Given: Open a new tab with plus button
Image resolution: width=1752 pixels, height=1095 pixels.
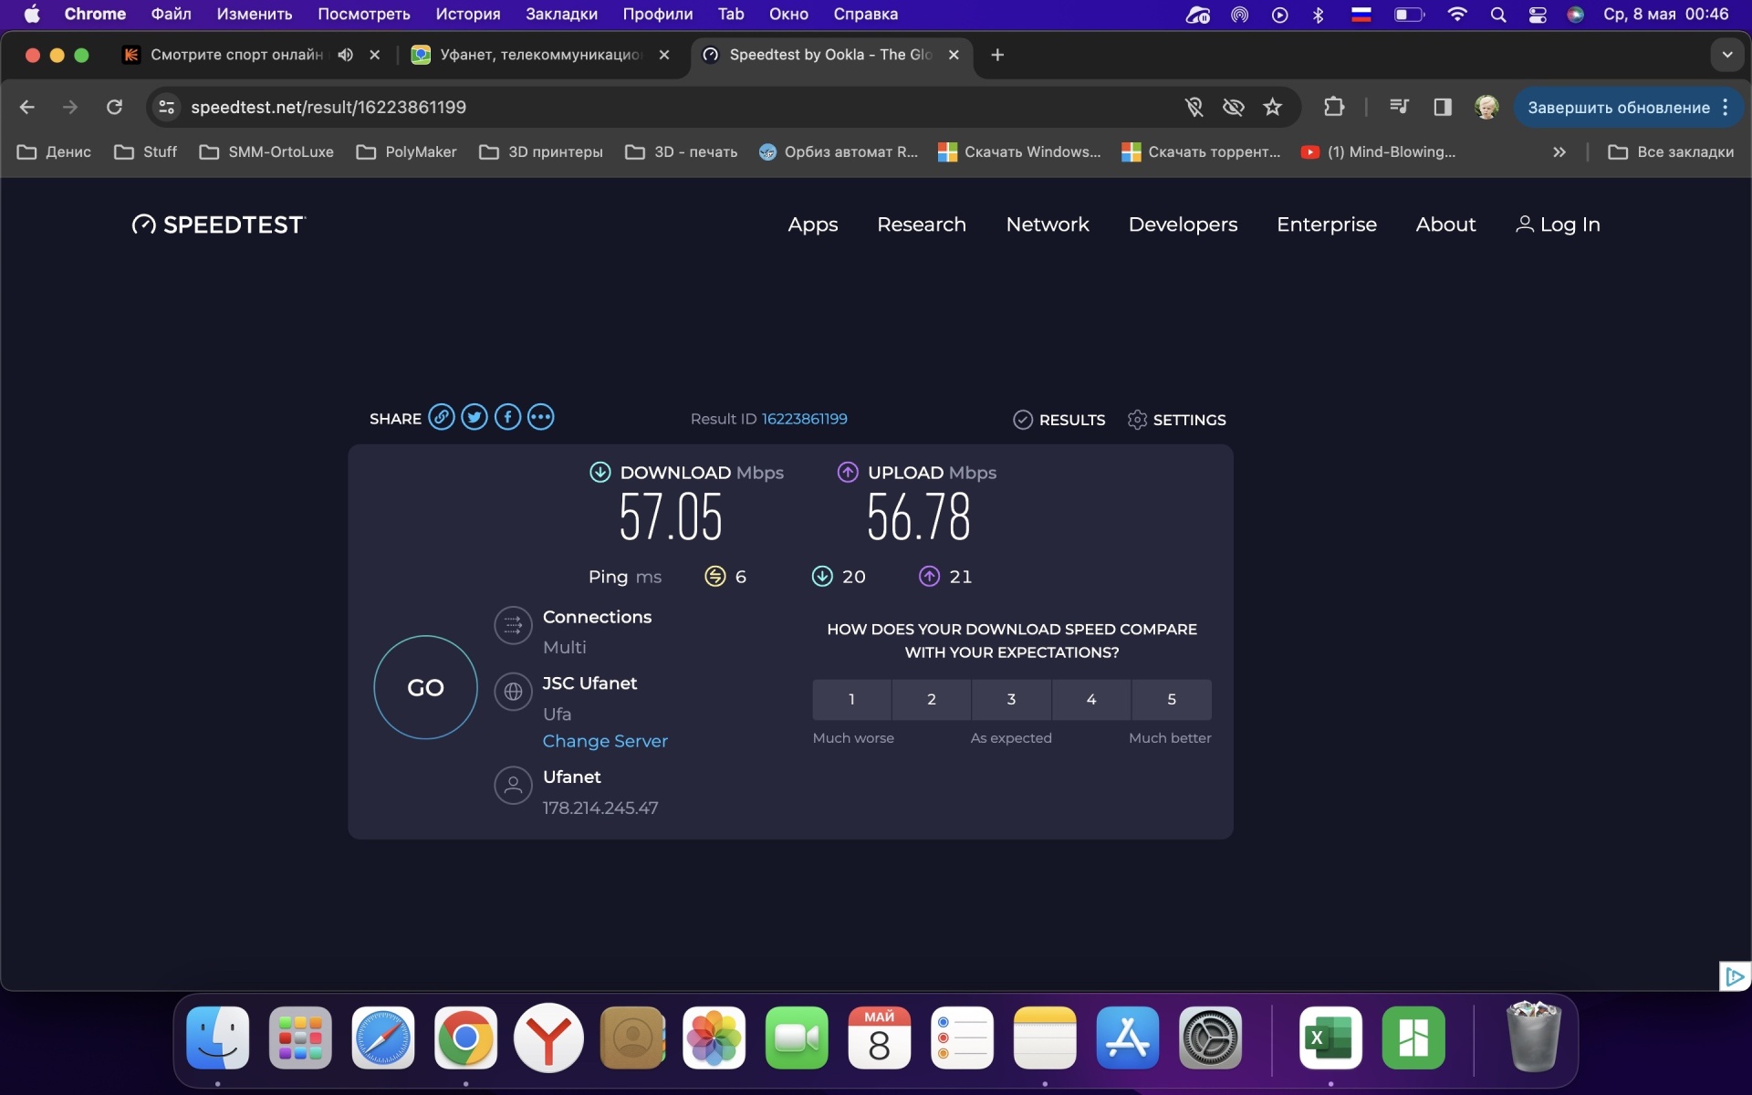Looking at the screenshot, I should (997, 55).
